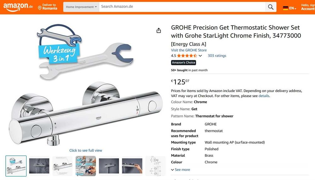Select the technical drawing thumbnail
The height and width of the screenshot is (180, 315).
pos(155,166)
